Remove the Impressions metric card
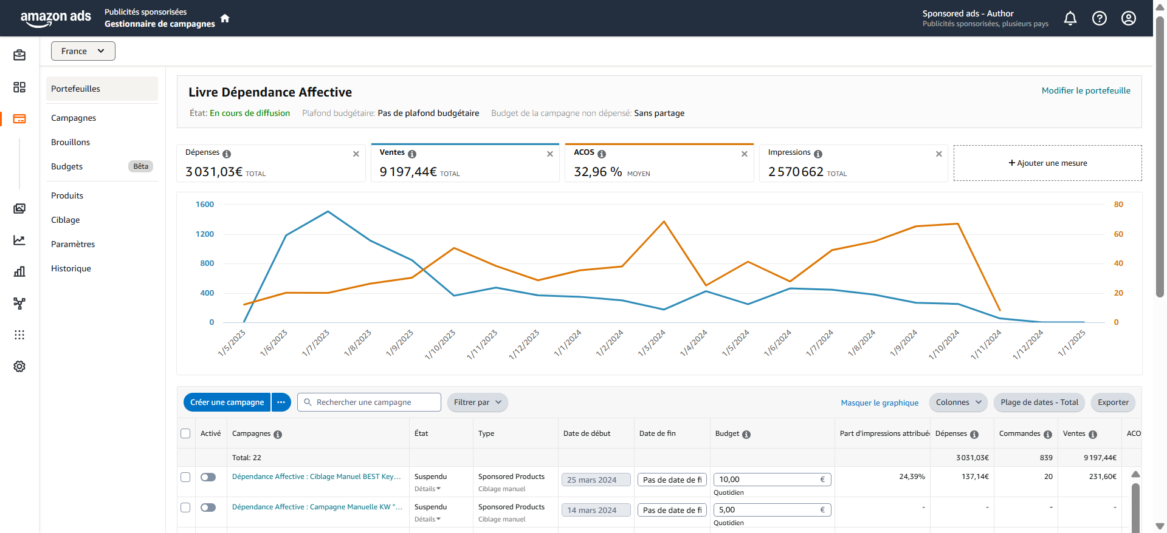This screenshot has width=1167, height=533. point(938,154)
